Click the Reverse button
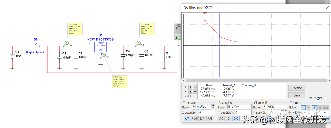331x128 pixels. (297, 88)
